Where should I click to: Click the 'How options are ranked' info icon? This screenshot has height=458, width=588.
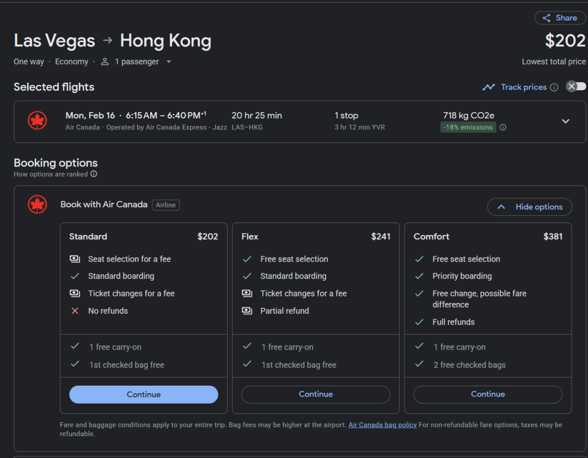[94, 174]
